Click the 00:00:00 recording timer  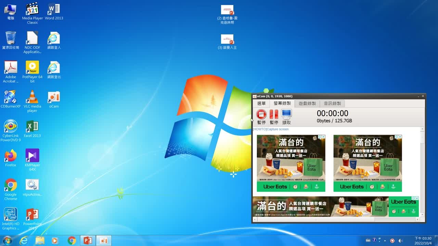pos(332,113)
